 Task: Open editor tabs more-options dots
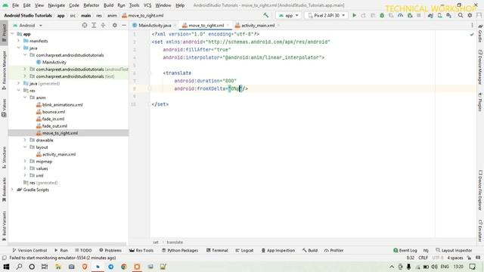(472, 25)
